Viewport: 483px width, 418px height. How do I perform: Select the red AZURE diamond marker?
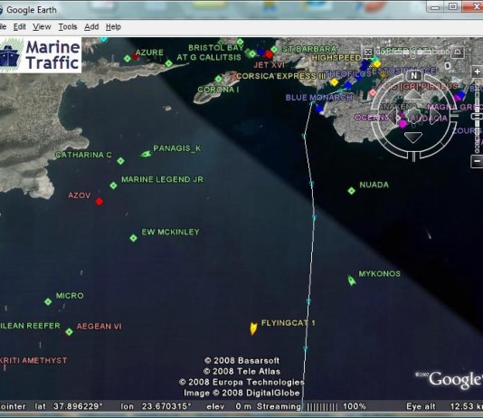136,56
